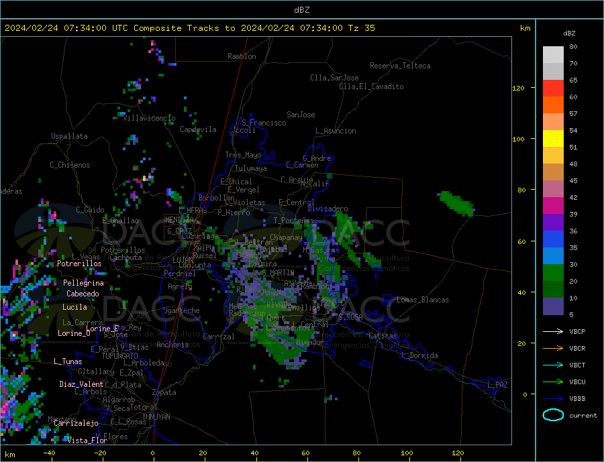Click the VBCP legend label
The width and height of the screenshot is (604, 462).
click(577, 331)
